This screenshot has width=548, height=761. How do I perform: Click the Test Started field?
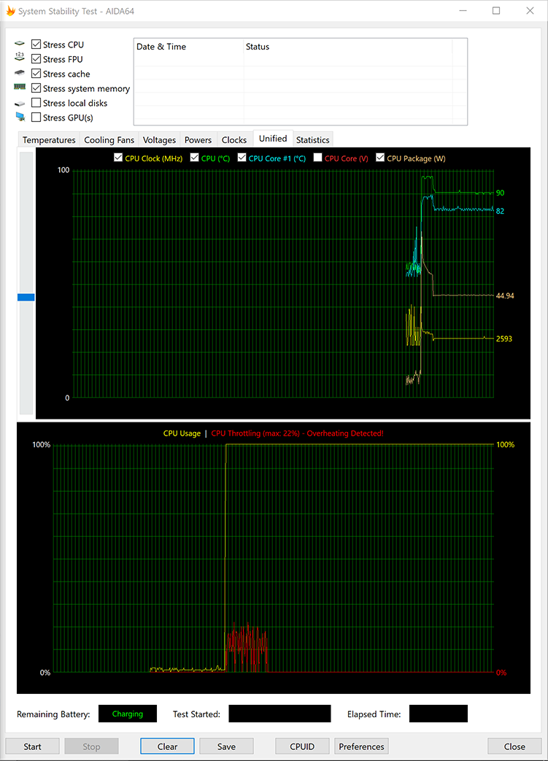[x=279, y=714]
